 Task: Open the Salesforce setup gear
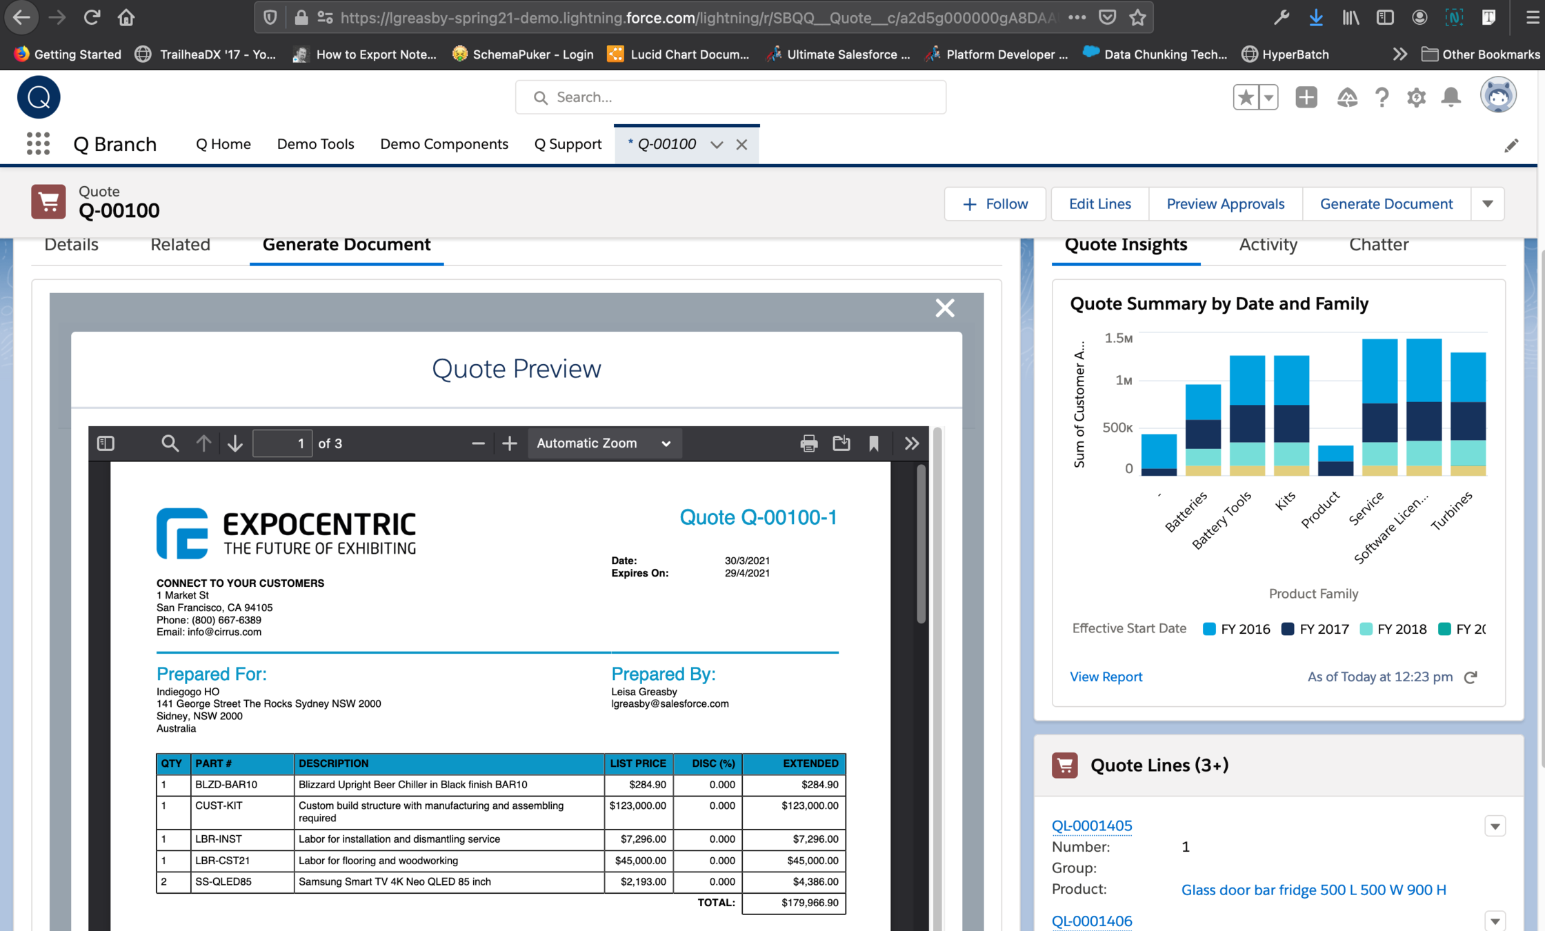(1416, 97)
